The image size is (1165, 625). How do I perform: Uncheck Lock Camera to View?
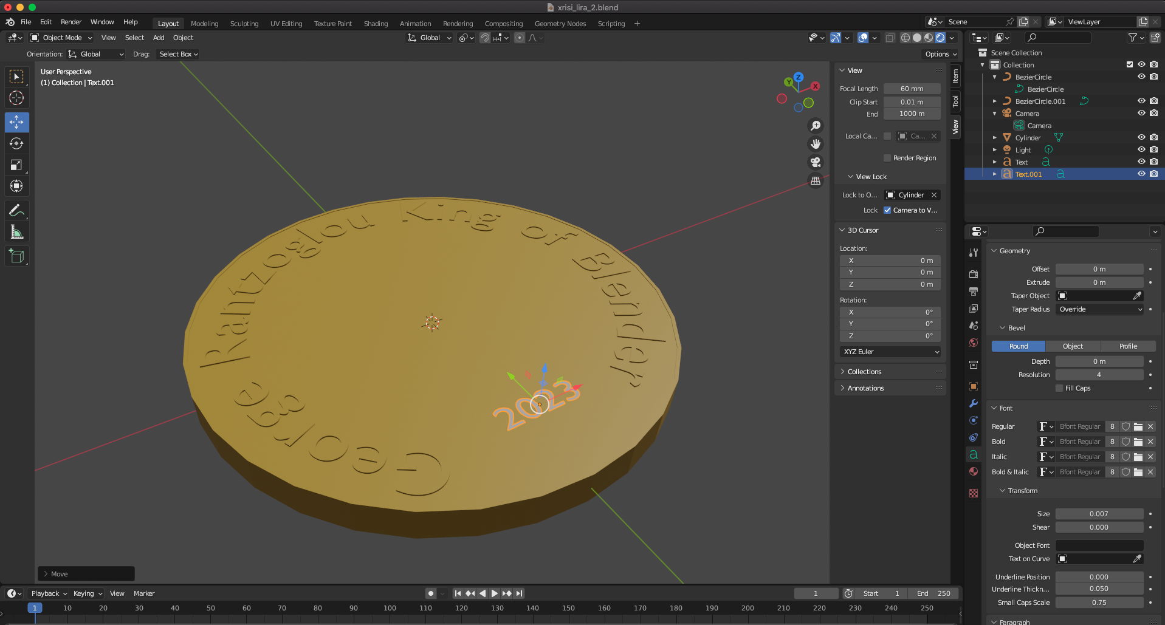[887, 210]
